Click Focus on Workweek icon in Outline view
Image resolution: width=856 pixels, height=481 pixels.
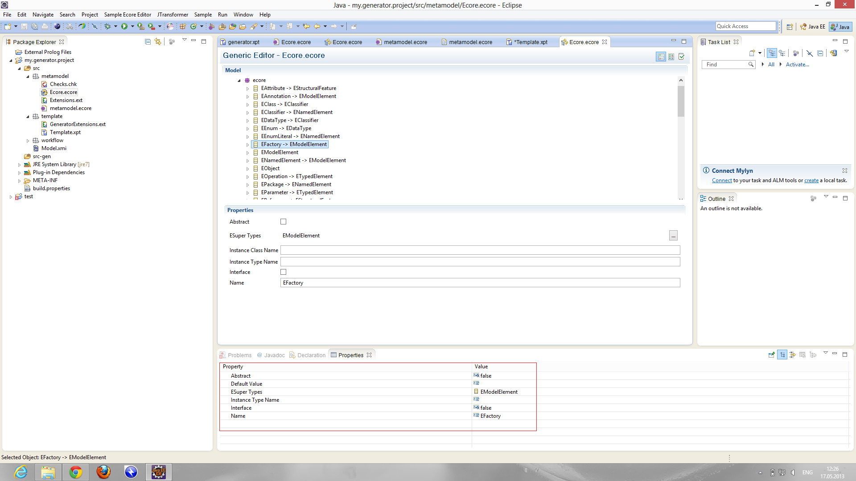click(x=813, y=198)
